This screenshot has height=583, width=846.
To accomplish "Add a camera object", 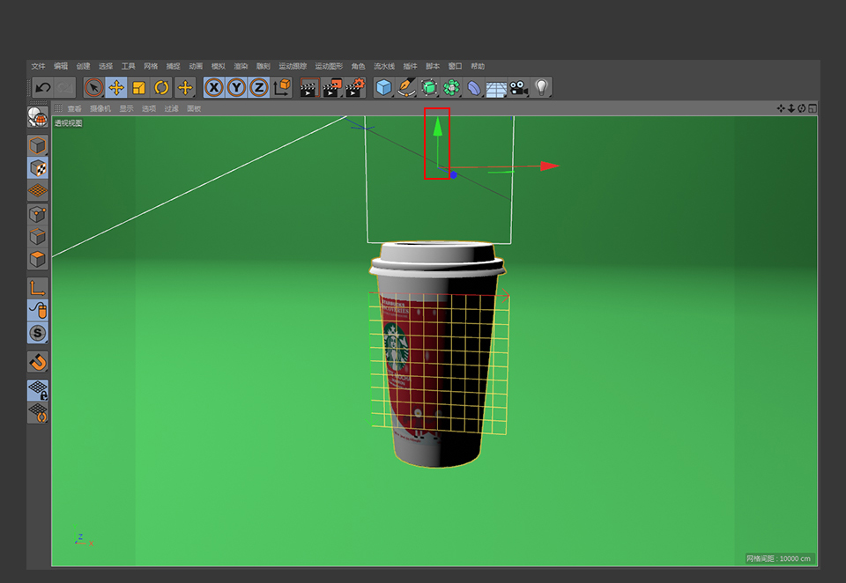I will point(519,87).
